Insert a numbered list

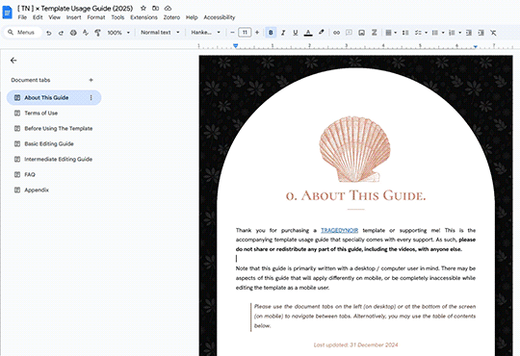(452, 33)
